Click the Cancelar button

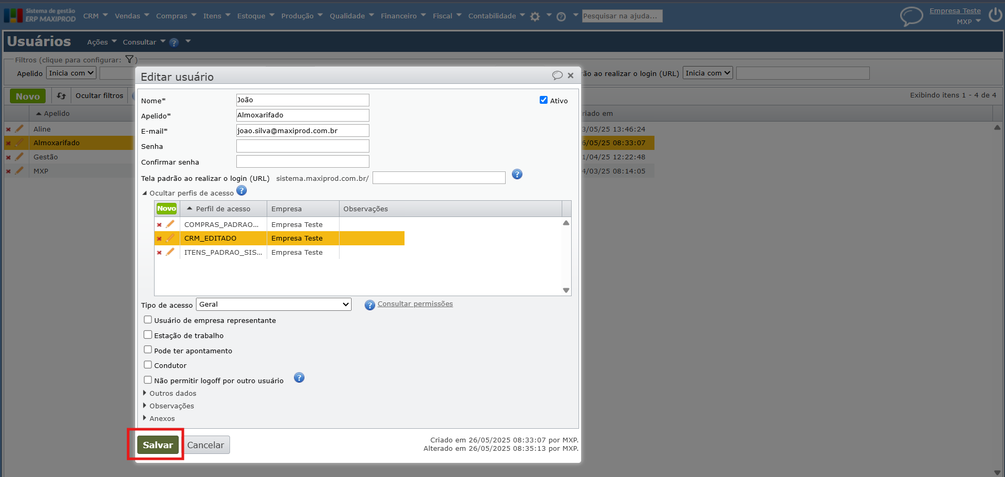[x=205, y=445]
